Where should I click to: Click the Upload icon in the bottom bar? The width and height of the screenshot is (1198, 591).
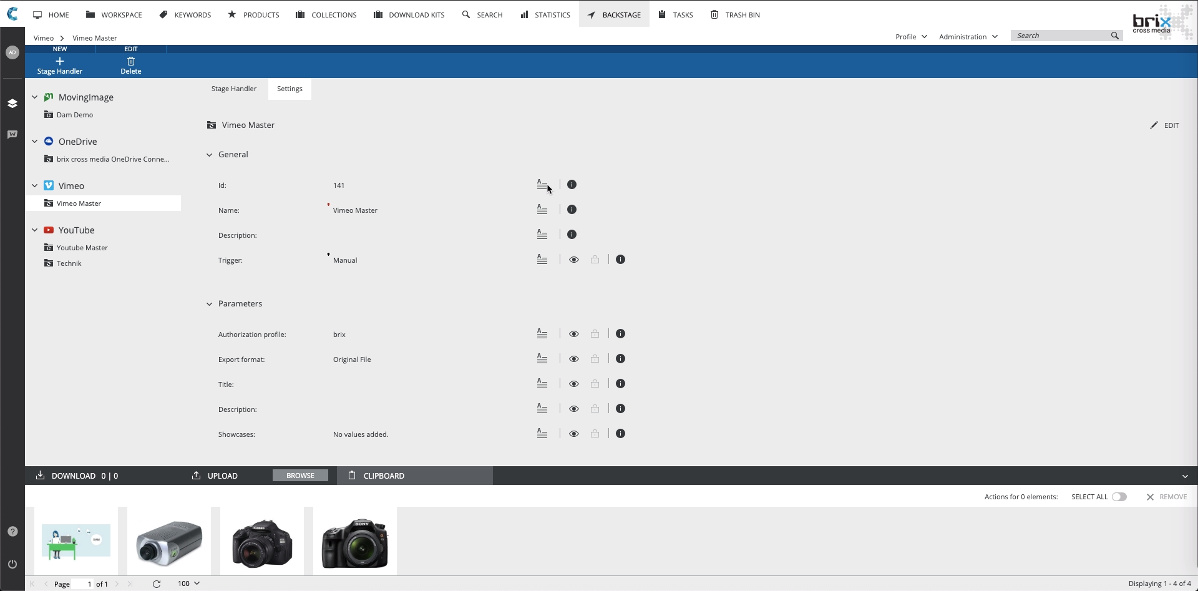click(196, 476)
